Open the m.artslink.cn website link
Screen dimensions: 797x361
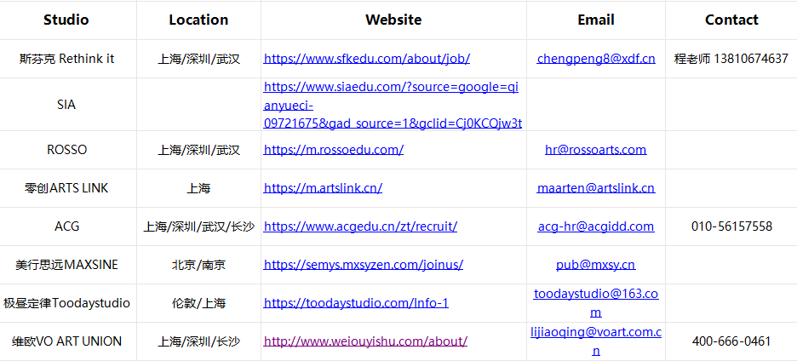tap(323, 188)
